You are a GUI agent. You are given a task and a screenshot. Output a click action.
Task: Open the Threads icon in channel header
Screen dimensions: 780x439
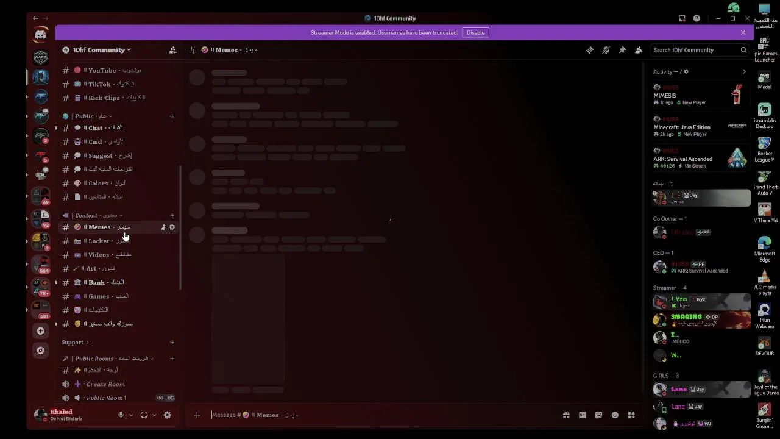590,50
